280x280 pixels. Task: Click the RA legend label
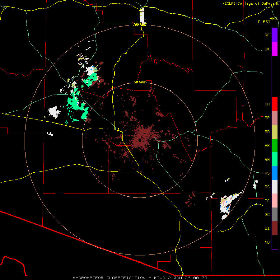(x=267, y=160)
